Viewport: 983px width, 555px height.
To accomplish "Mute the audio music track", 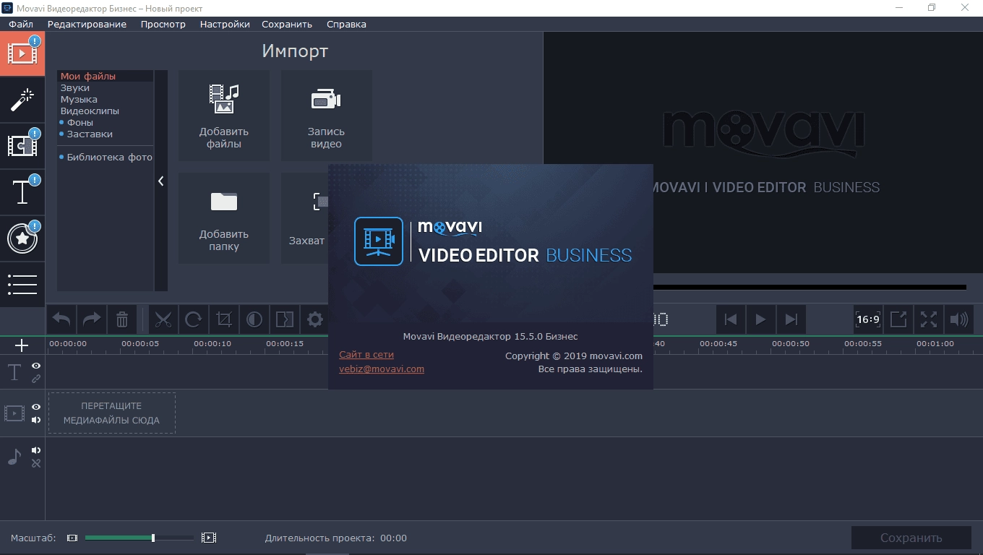I will point(36,450).
